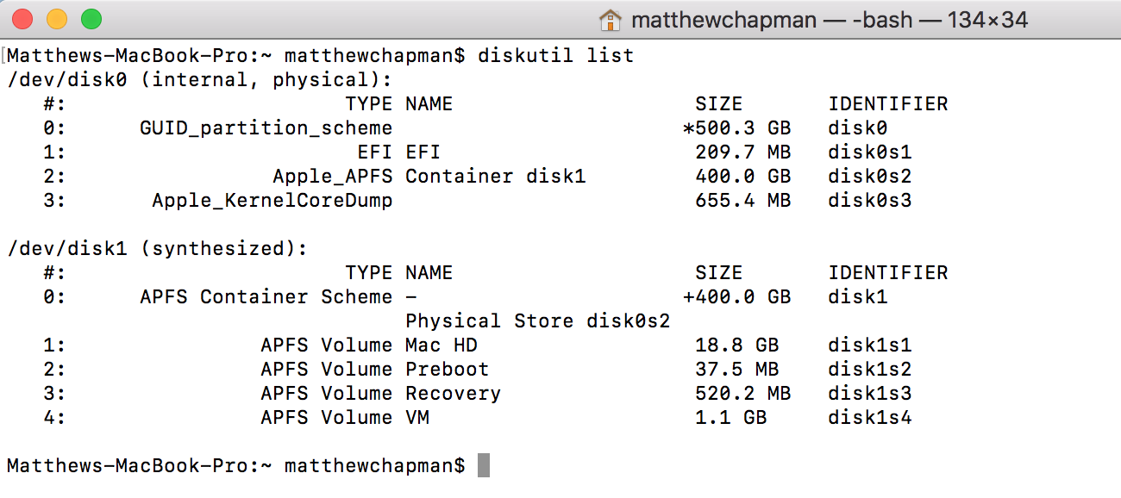The width and height of the screenshot is (1121, 498).
Task: Click the 'disk1s1' identifier
Action: pos(870,345)
